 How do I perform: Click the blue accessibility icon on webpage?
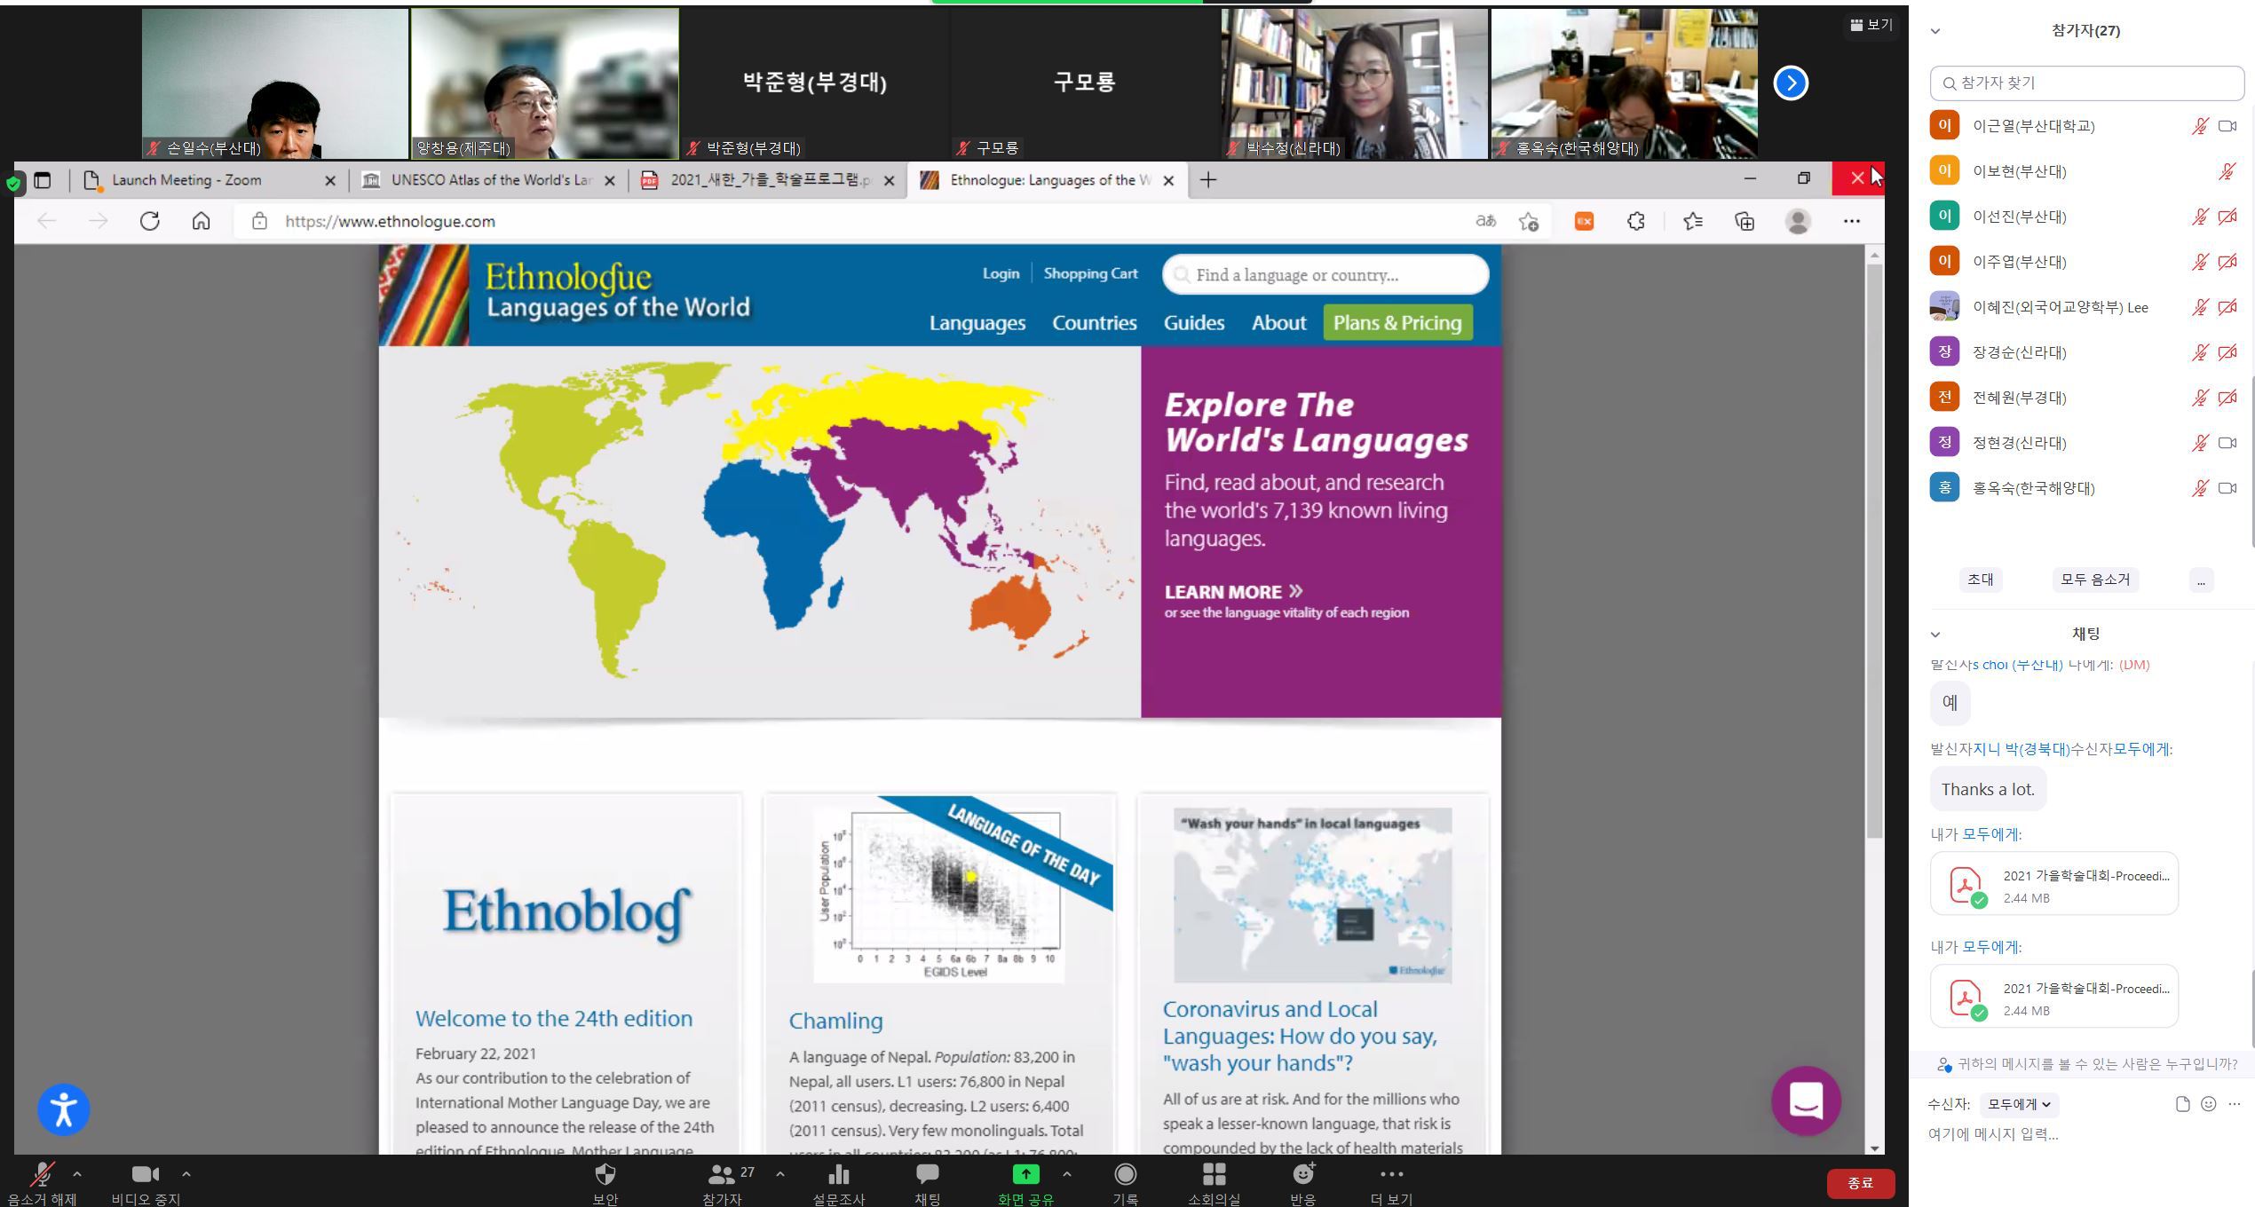click(x=64, y=1109)
